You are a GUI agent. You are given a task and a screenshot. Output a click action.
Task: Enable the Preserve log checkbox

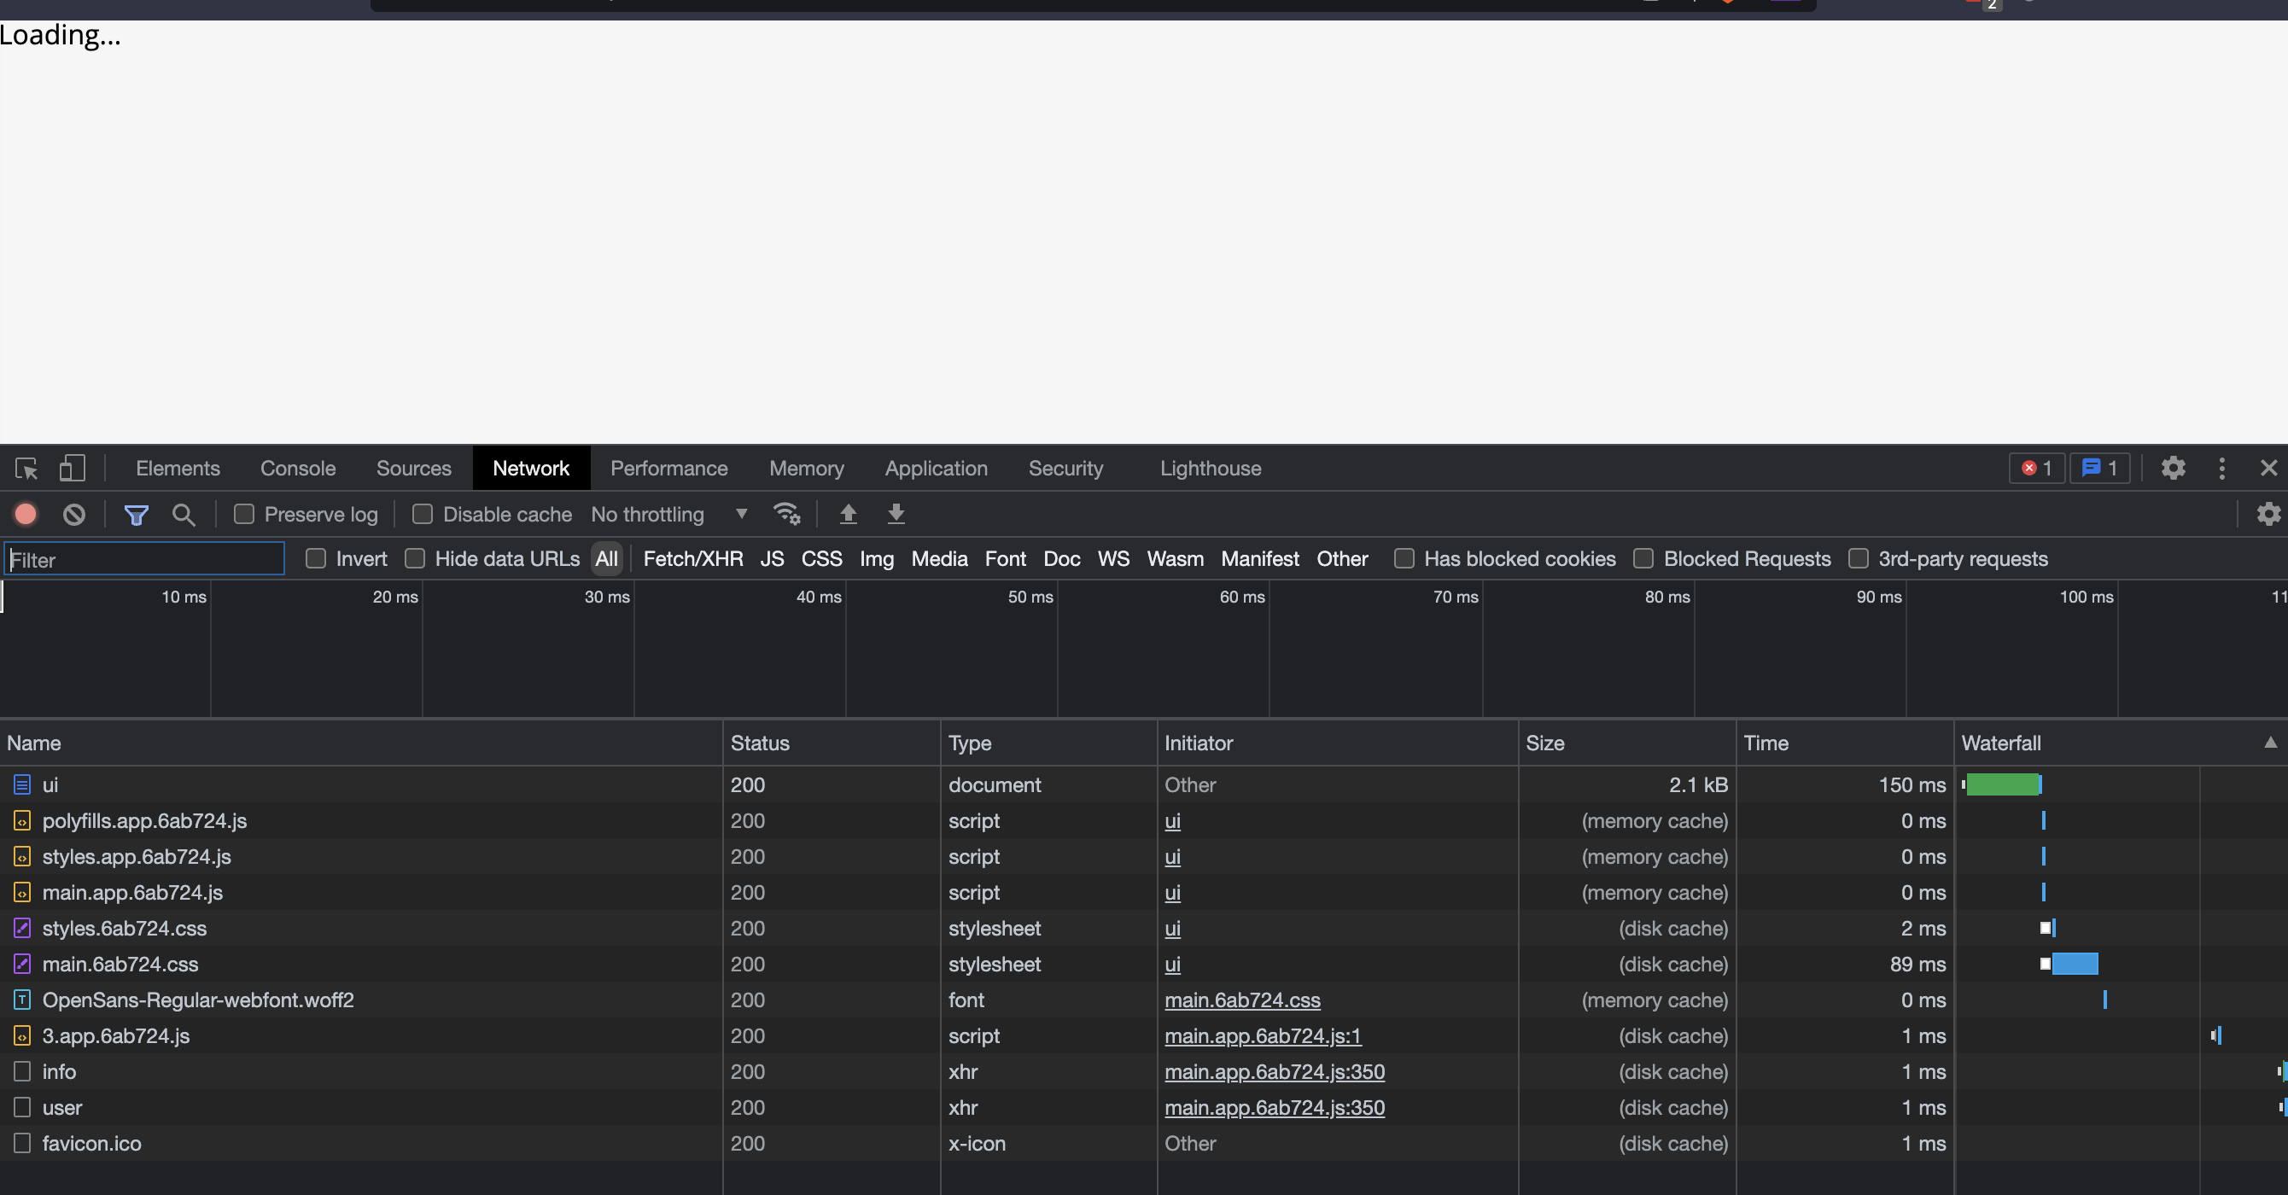point(244,514)
